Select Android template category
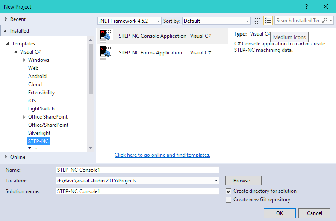336x221 pixels. pyautogui.click(x=37, y=76)
